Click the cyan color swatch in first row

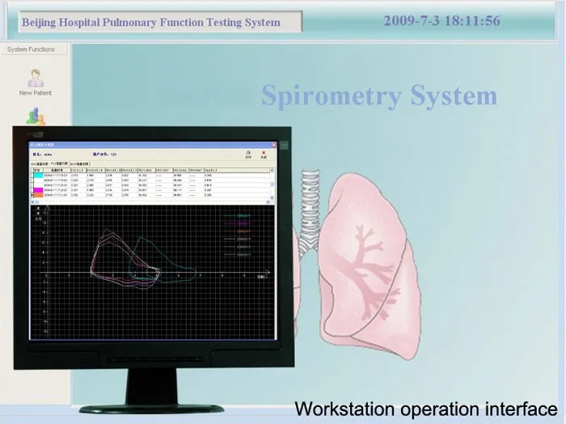[38, 175]
